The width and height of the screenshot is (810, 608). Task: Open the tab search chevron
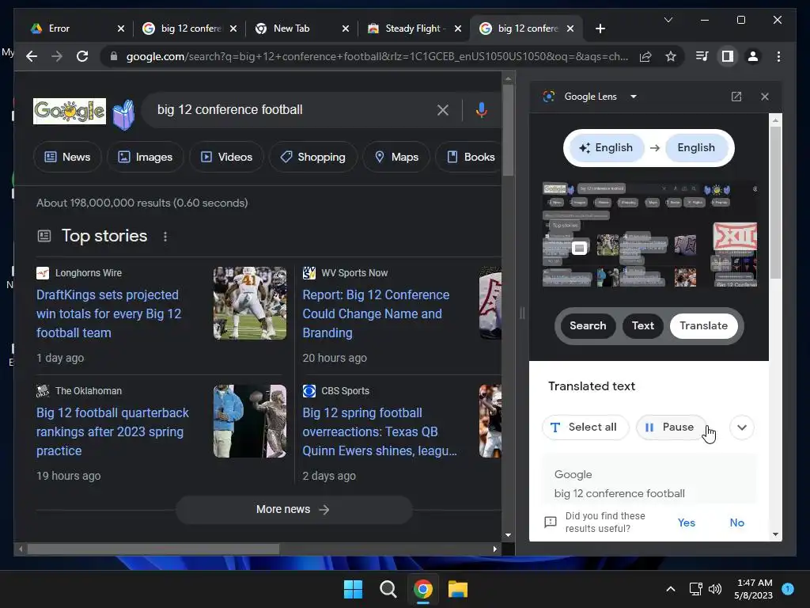(668, 20)
